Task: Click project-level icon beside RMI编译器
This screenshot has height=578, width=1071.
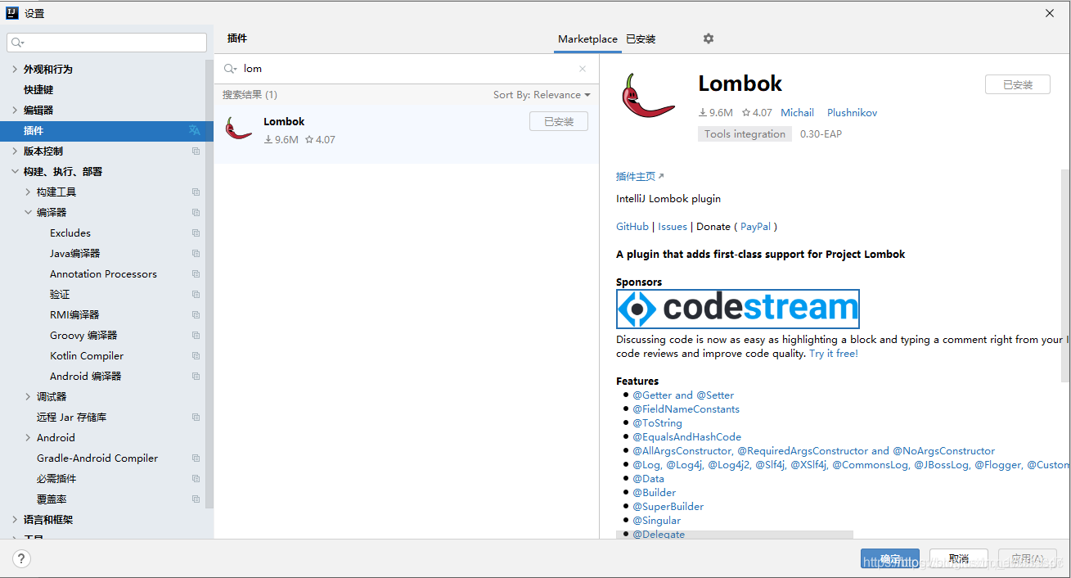Action: (196, 314)
